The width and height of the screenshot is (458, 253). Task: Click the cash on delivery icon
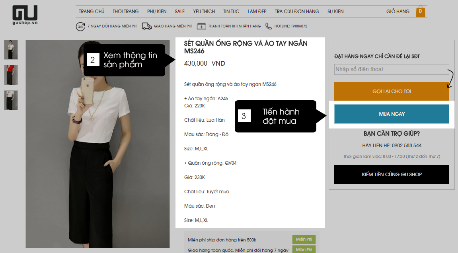click(x=201, y=26)
